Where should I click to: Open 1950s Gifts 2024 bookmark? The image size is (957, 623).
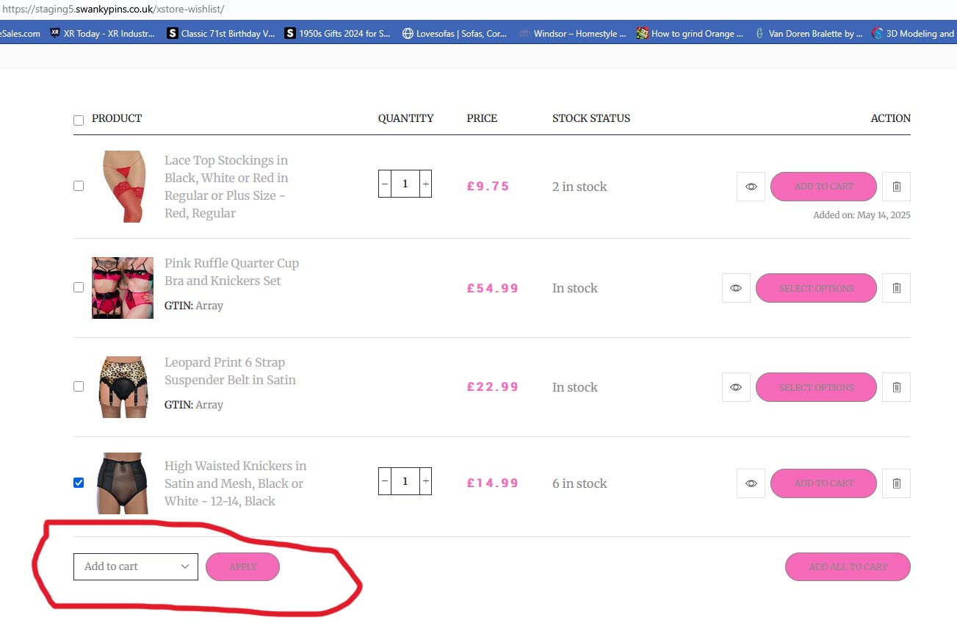coord(338,33)
